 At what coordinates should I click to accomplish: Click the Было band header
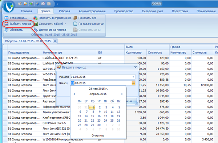[147, 47]
